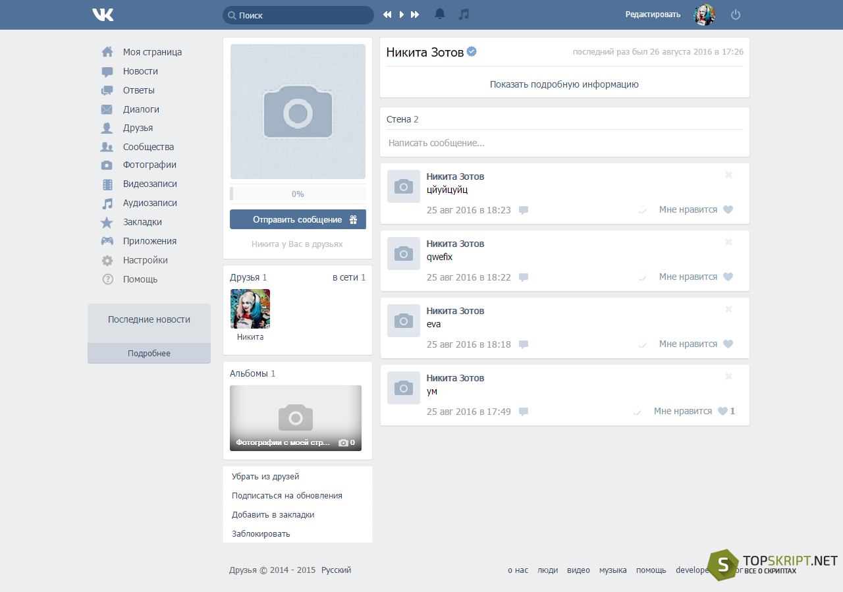Click Убрать из друзей
This screenshot has width=843, height=592.
click(x=265, y=476)
